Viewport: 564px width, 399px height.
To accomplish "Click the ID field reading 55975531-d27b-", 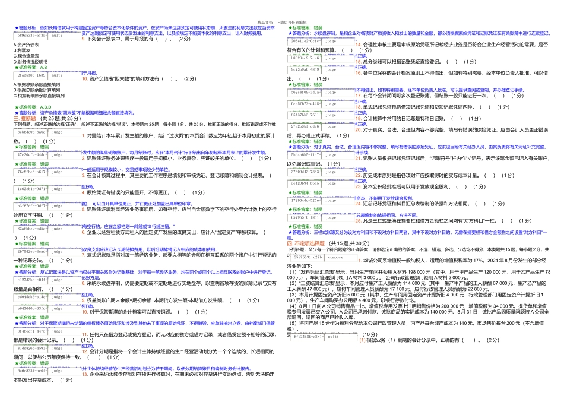I will (308, 257).
